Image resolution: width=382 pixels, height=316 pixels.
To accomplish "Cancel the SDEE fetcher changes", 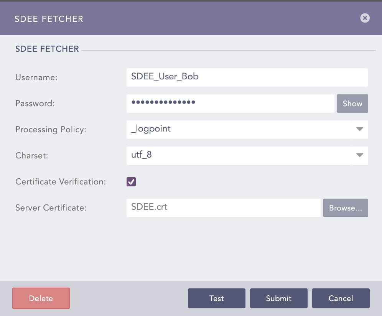I will (x=341, y=298).
